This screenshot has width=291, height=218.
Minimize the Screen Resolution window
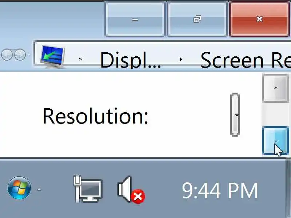click(135, 19)
